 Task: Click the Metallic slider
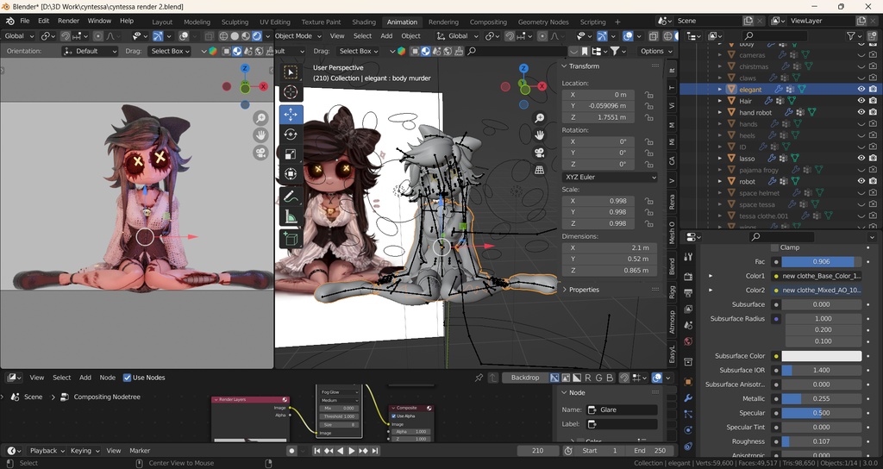point(821,398)
